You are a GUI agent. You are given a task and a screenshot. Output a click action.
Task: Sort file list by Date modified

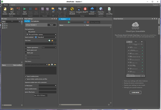[x=17, y=65]
